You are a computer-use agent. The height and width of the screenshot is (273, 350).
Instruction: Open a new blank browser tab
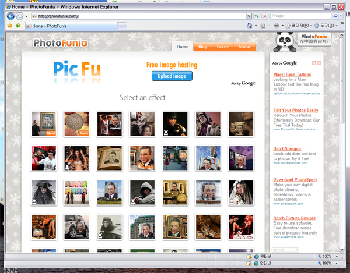pos(122,26)
